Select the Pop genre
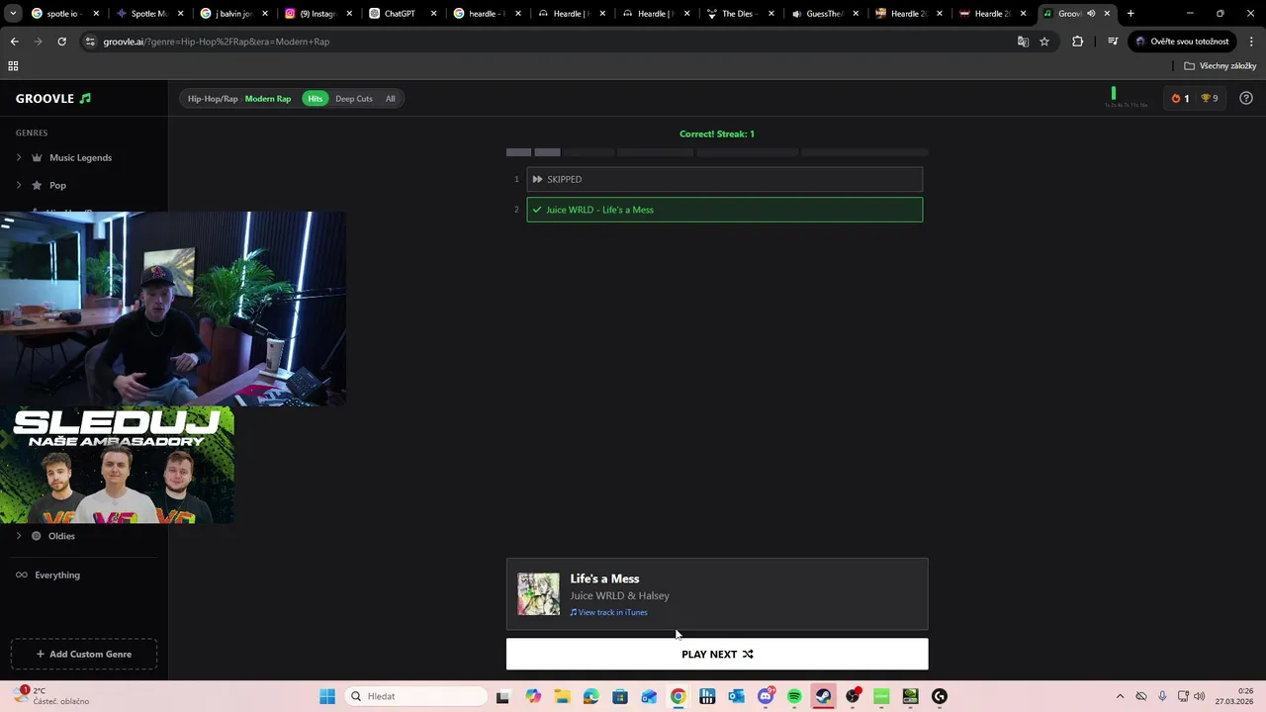This screenshot has width=1266, height=712. tap(57, 185)
